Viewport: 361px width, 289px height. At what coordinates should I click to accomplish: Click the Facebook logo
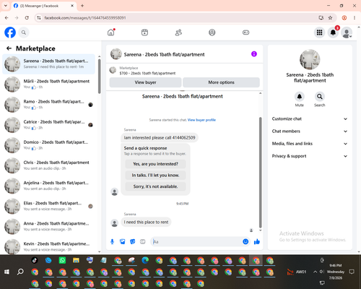pyautogui.click(x=10, y=33)
